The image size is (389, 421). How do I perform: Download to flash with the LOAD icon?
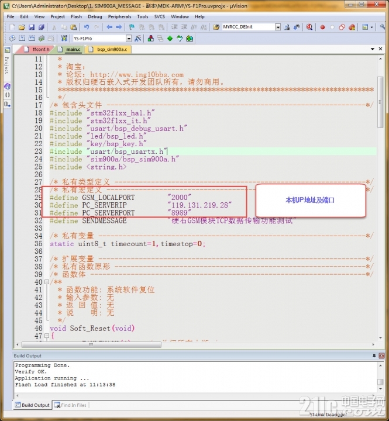click(64, 39)
